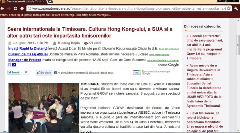Click the Google +1 button
240x133 pixels.
pyautogui.click(x=137, y=72)
